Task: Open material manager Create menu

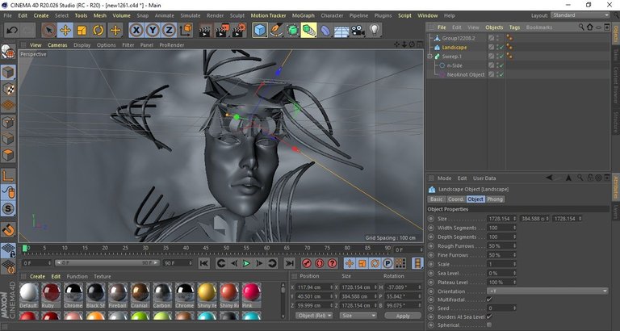Action: pyautogui.click(x=38, y=276)
